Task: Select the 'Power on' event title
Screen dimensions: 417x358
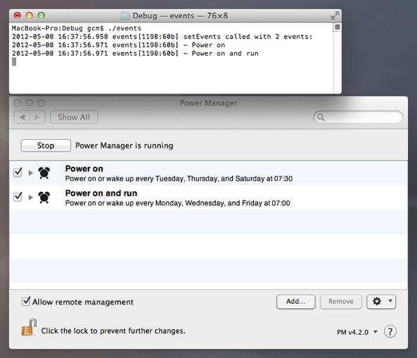Action: [x=84, y=169]
